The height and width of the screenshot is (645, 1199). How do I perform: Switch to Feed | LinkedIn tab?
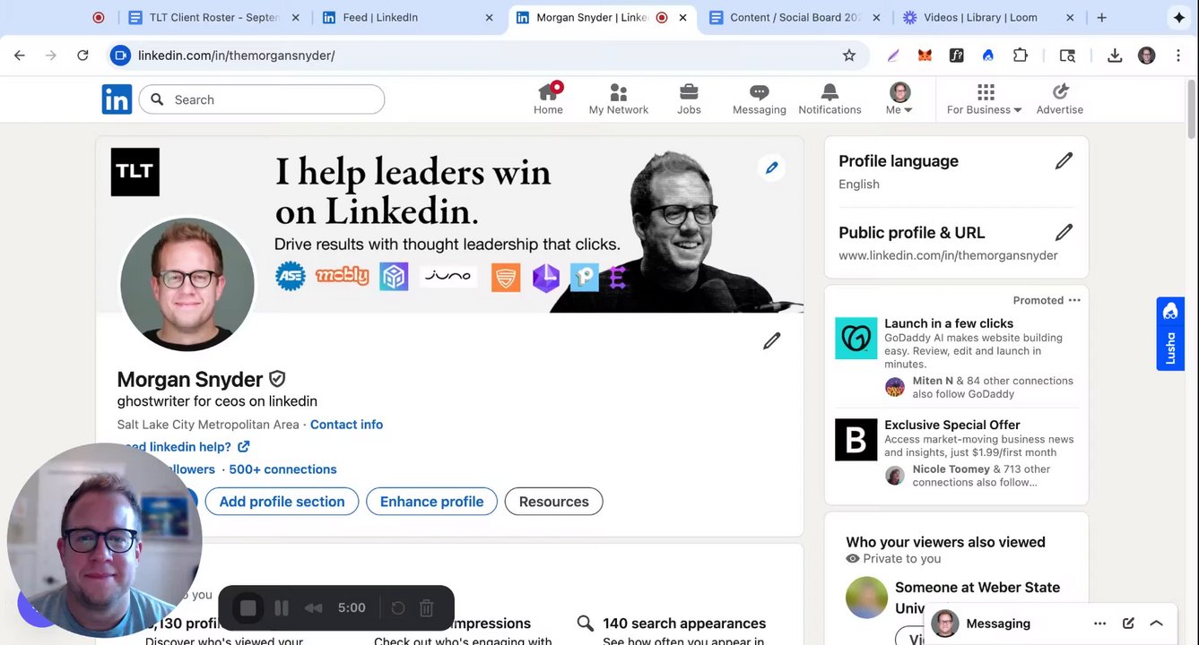pos(408,17)
